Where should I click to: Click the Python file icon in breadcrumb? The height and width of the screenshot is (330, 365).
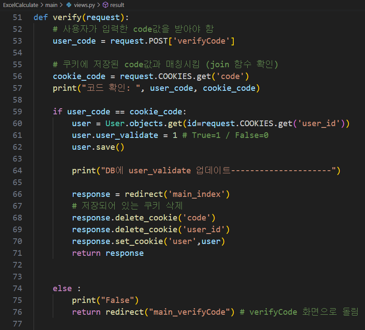pyautogui.click(x=69, y=5)
